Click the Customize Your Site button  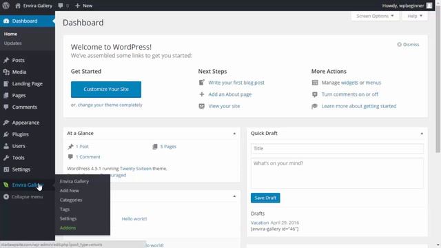(x=106, y=90)
